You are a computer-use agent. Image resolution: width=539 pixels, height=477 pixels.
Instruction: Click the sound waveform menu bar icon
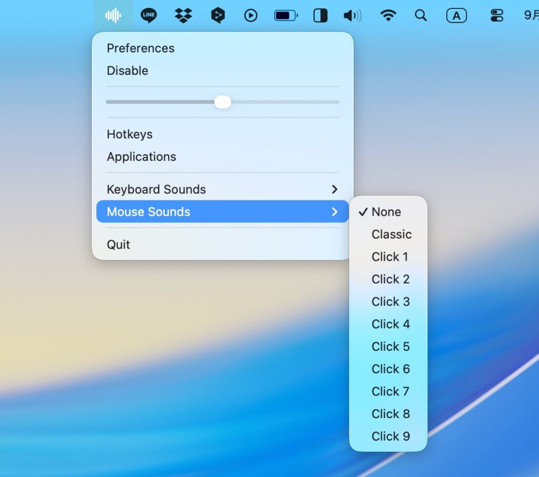pyautogui.click(x=113, y=16)
